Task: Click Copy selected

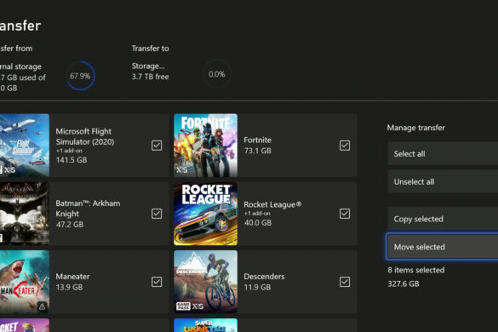Action: point(443,219)
